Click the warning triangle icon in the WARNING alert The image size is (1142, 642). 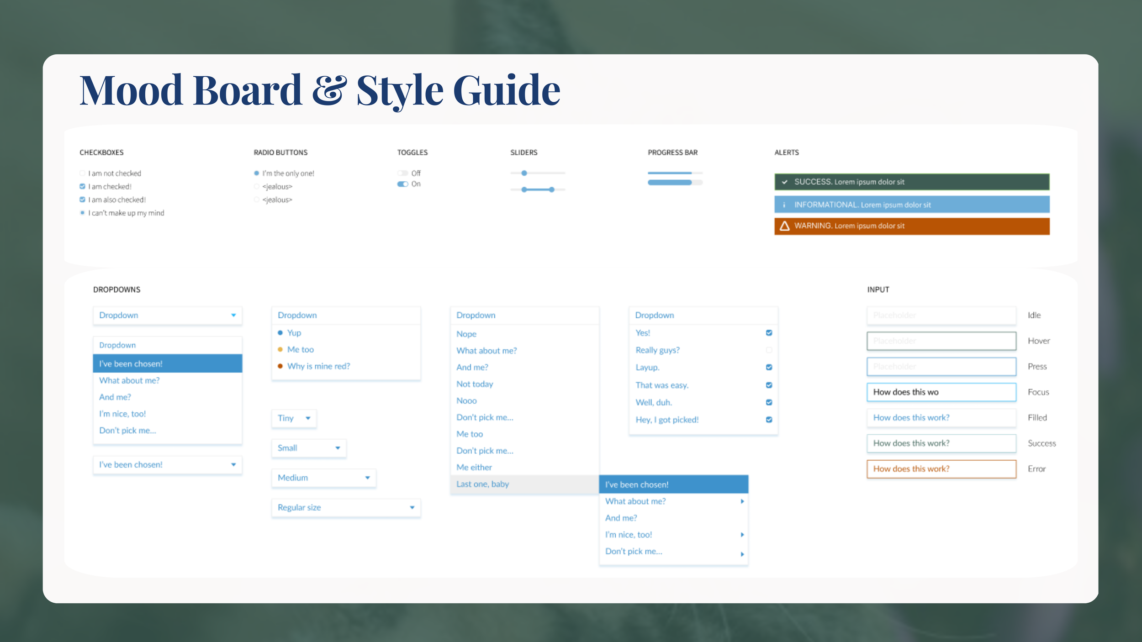click(785, 226)
